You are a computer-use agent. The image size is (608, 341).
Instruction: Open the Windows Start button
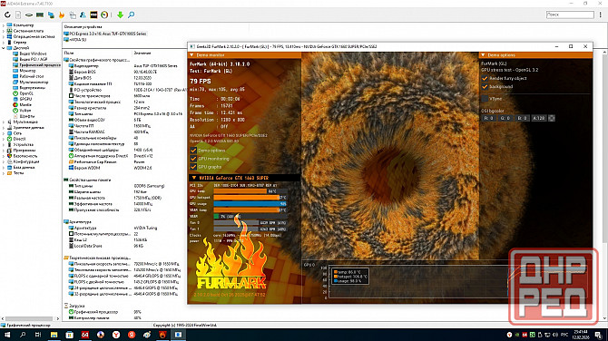[7, 335]
